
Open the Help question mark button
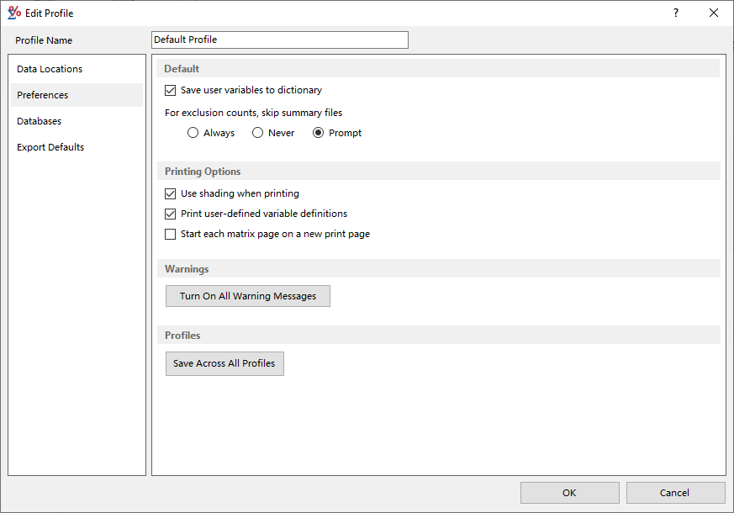675,13
